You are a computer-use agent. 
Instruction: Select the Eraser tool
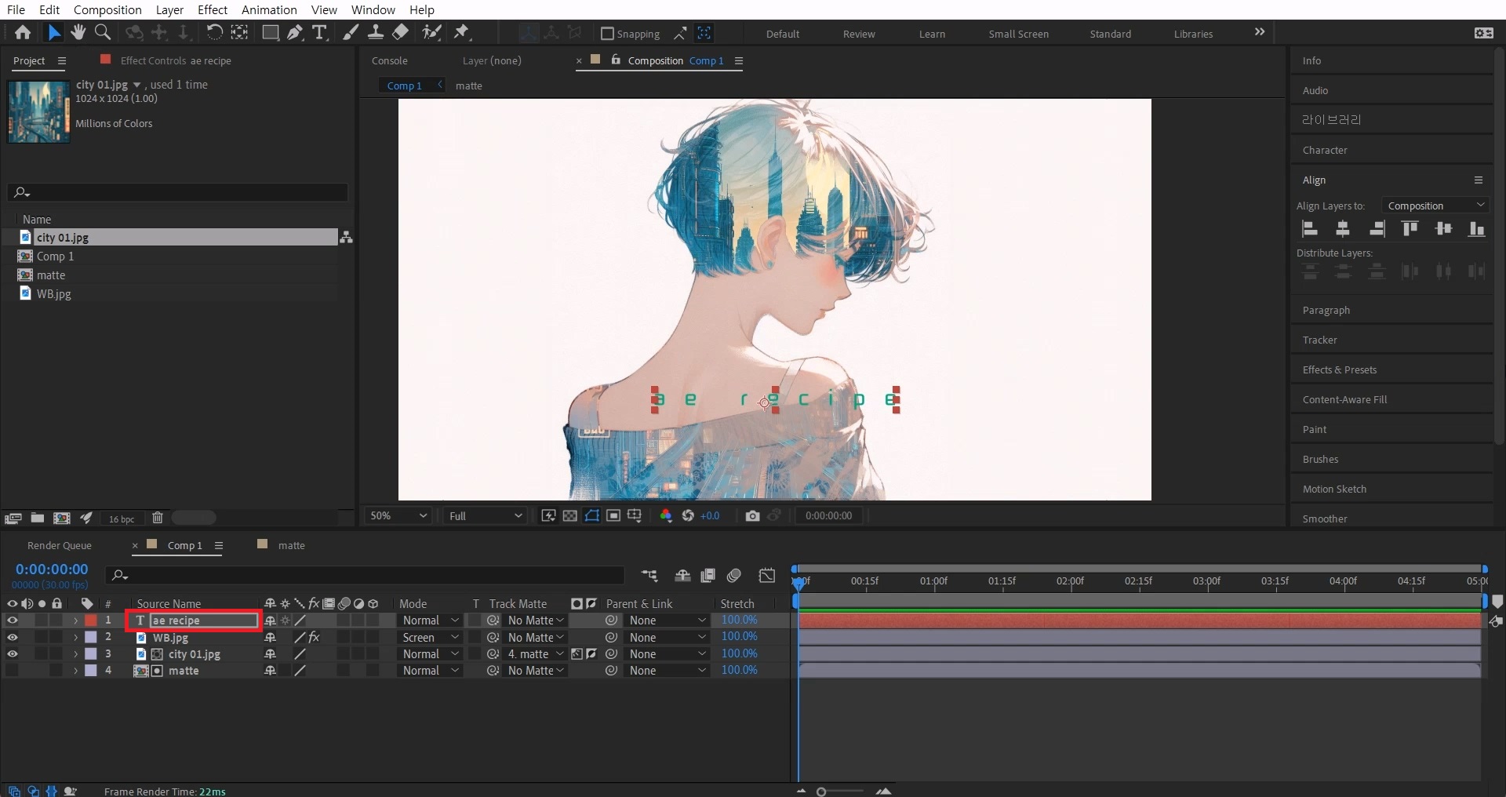coord(400,32)
